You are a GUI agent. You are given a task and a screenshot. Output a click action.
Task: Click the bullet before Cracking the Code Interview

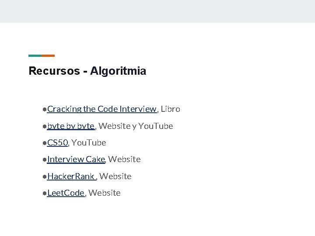click(x=45, y=109)
